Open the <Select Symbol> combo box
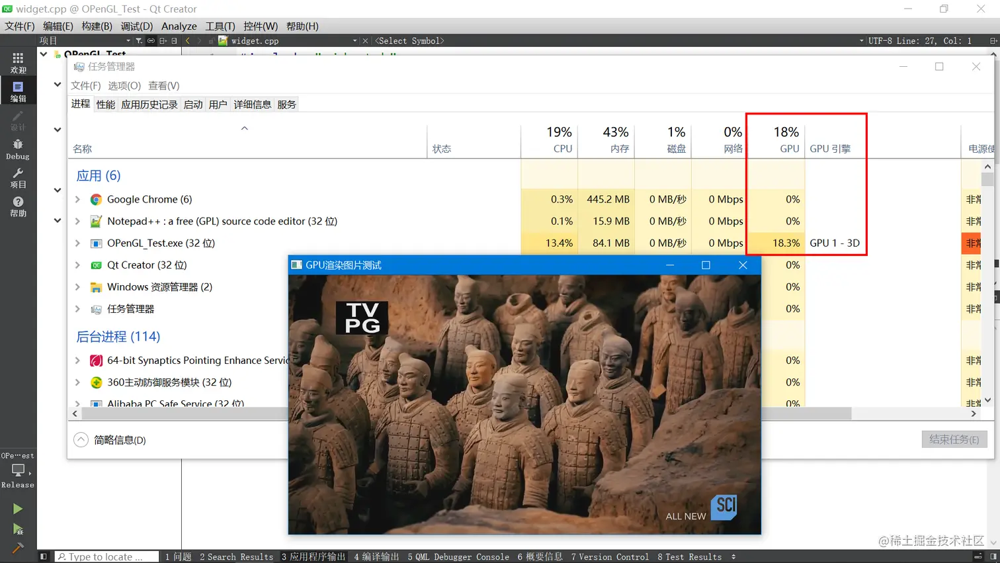This screenshot has width=1000, height=563. pos(409,40)
